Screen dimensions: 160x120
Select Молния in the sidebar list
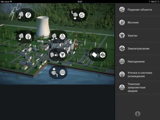click(137, 23)
